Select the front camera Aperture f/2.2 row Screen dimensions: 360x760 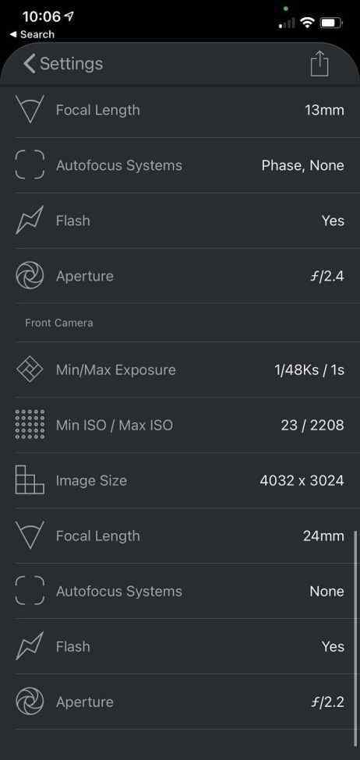coord(180,702)
